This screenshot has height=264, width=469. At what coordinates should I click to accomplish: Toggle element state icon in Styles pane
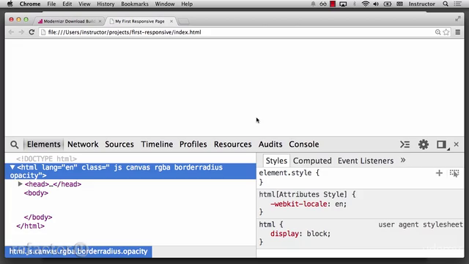[454, 173]
